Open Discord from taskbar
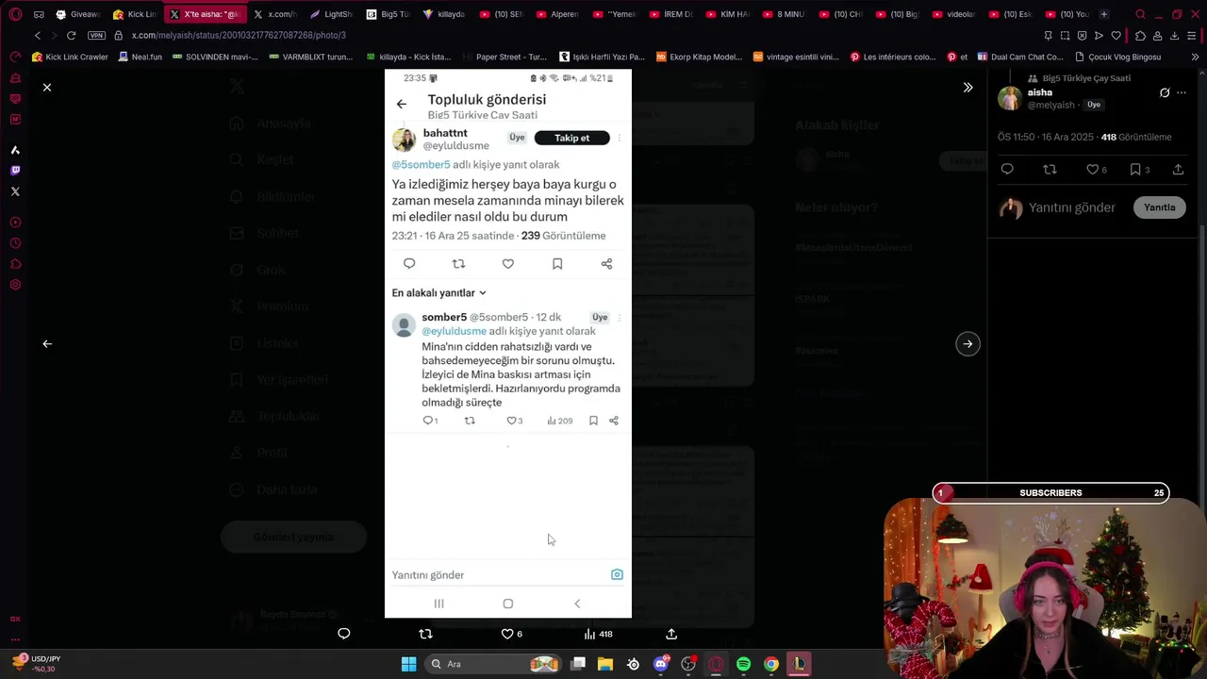 661,664
